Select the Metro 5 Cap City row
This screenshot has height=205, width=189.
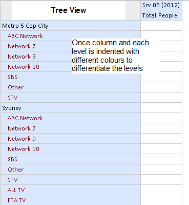coord(71,26)
